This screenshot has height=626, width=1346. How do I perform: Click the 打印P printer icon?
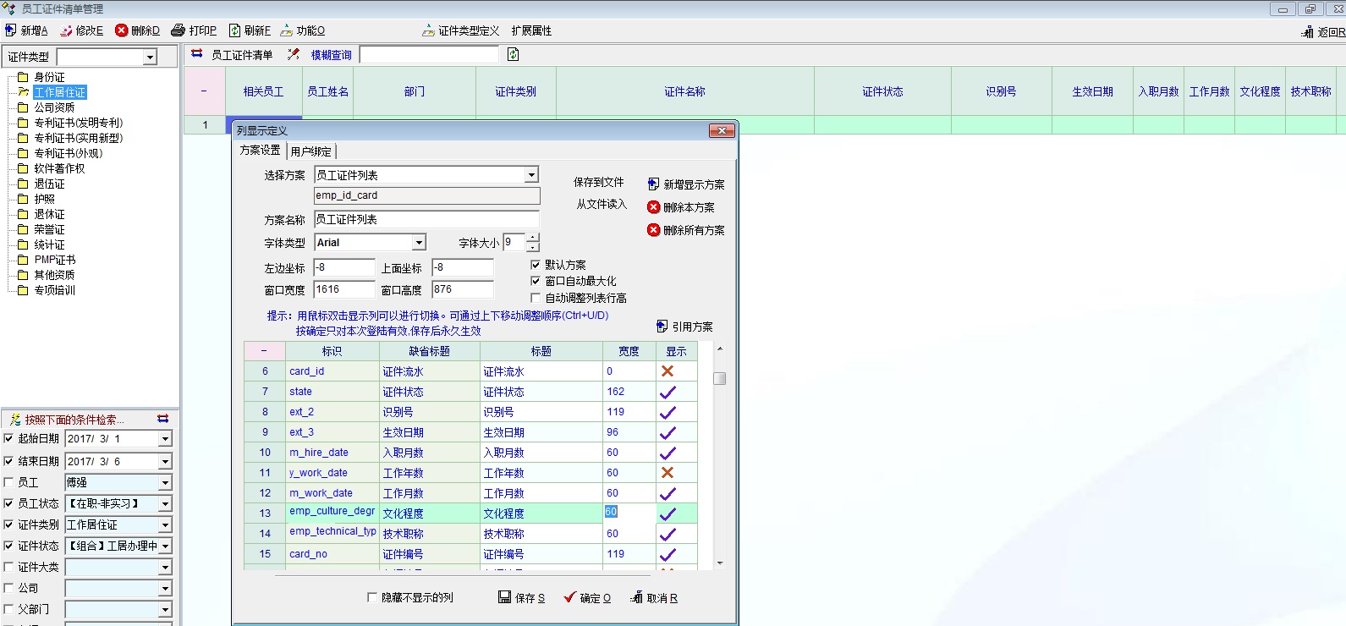pyautogui.click(x=178, y=30)
